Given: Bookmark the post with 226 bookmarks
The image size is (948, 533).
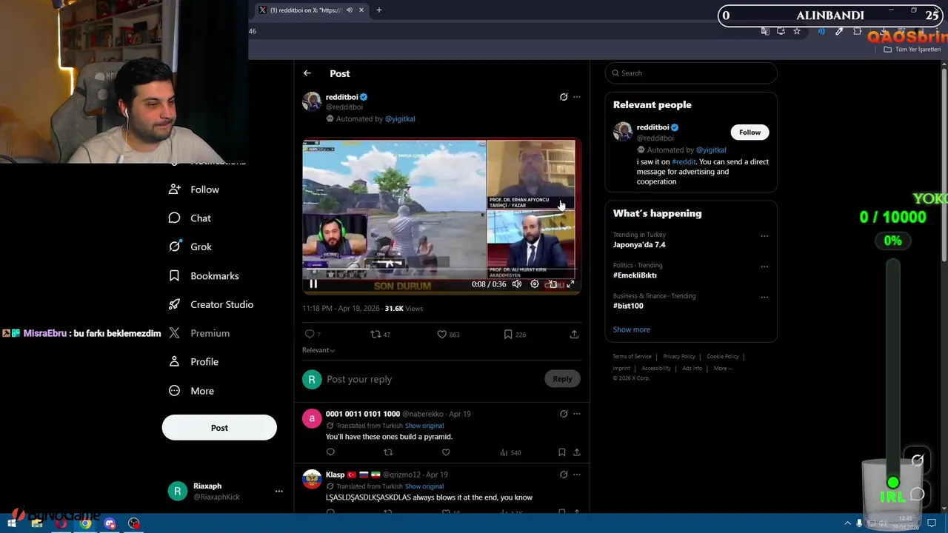Looking at the screenshot, I should [515, 335].
